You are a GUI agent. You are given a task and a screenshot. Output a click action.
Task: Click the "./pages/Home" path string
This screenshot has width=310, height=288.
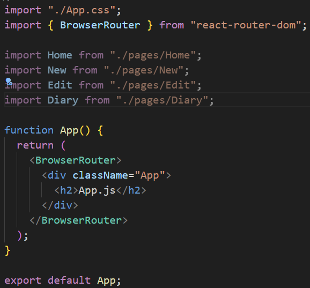coord(153,55)
